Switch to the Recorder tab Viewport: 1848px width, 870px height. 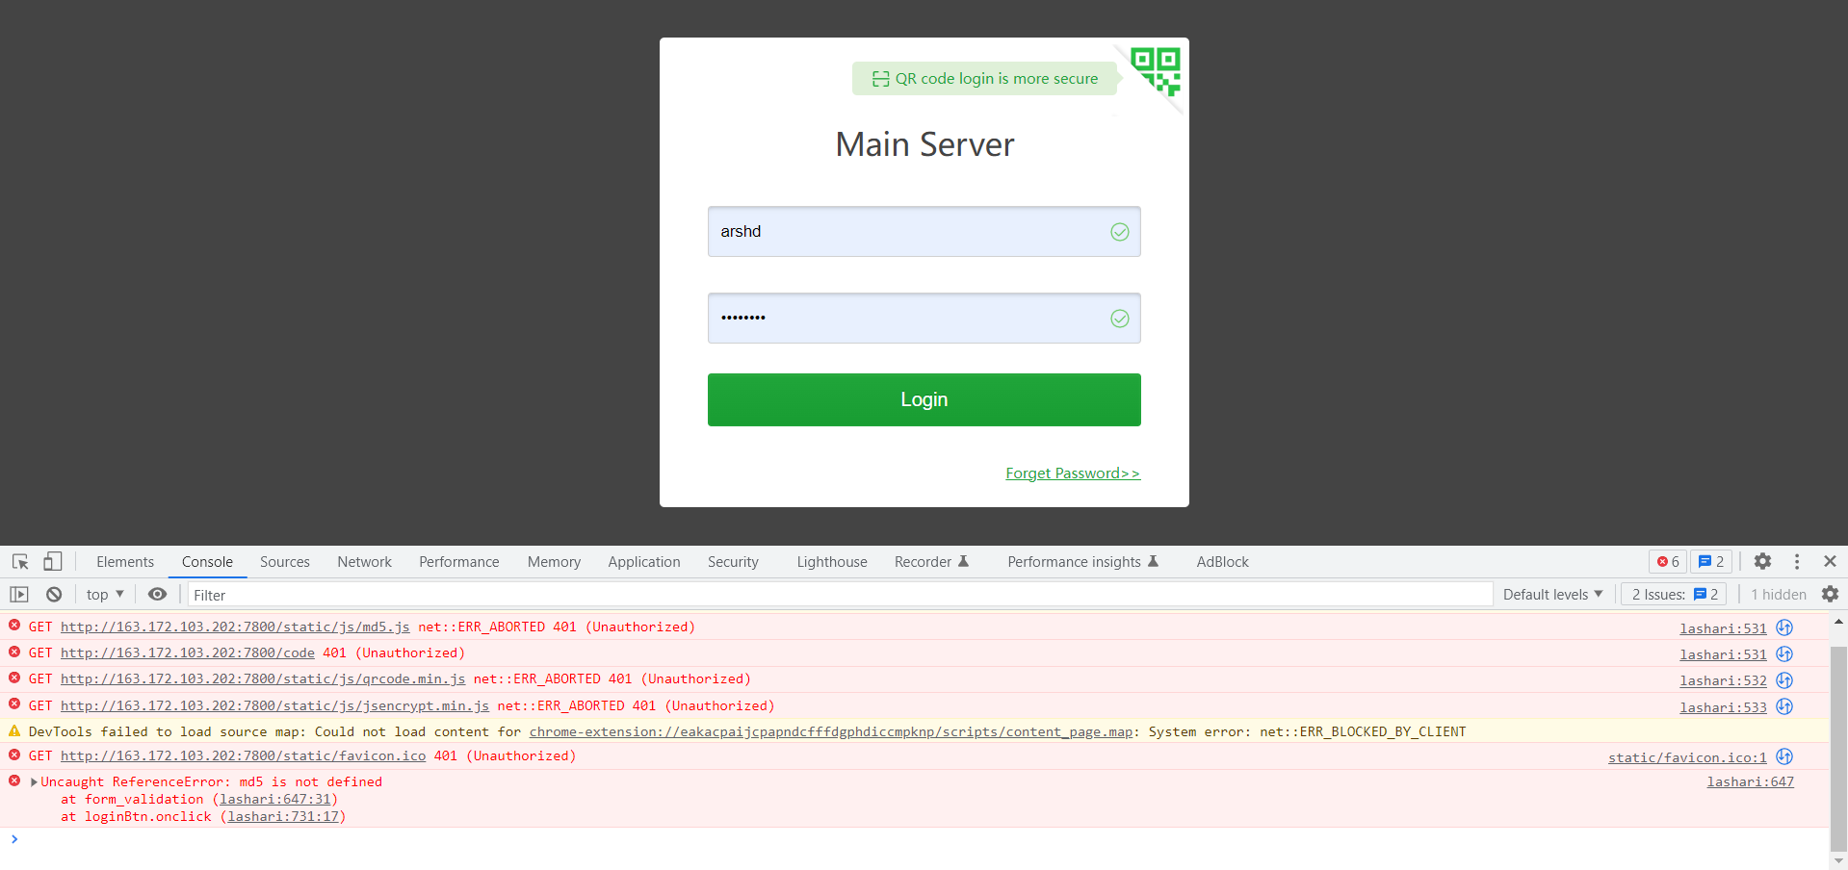[x=931, y=562]
